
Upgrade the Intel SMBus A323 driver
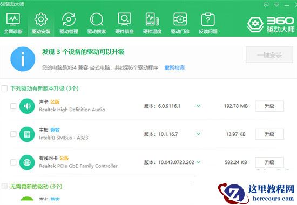coord(269,134)
